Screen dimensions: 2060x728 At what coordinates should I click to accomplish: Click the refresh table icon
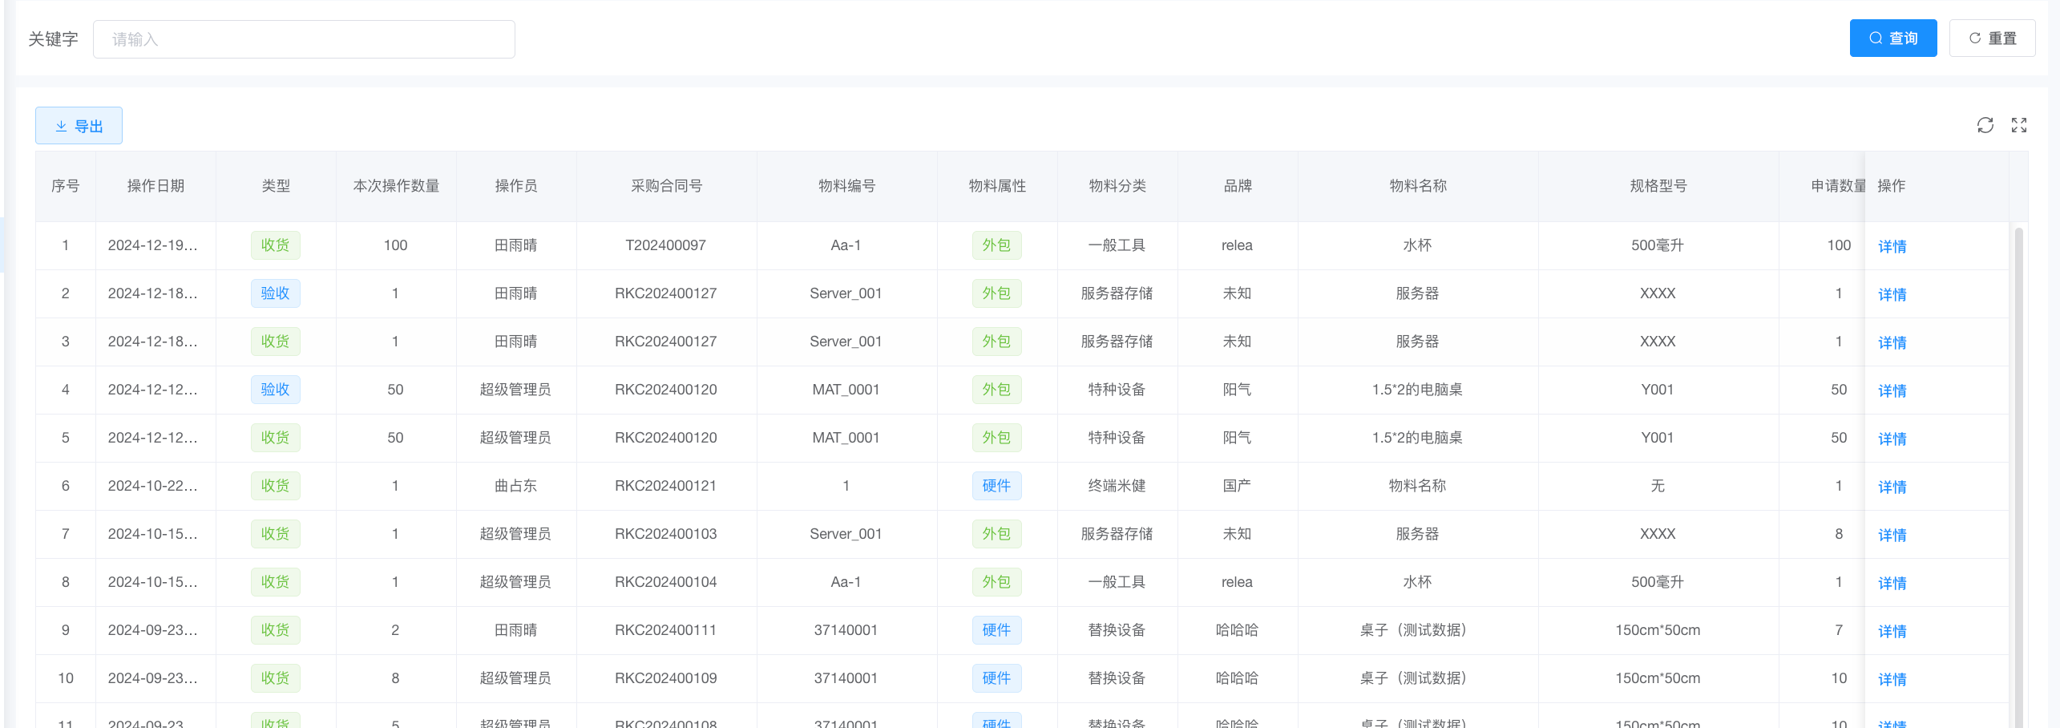point(1985,125)
